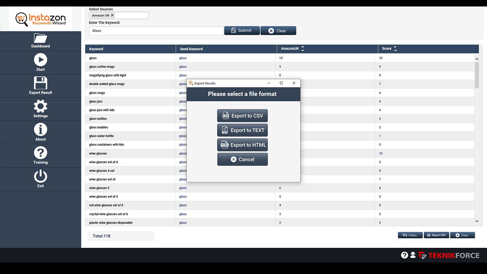Submit the Glass keyword search
The height and width of the screenshot is (274, 487).
[x=242, y=30]
